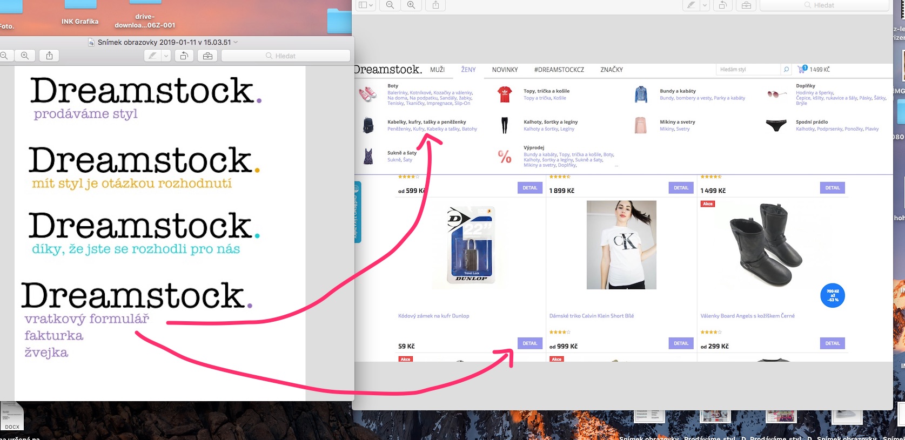Expand markup pen options in Snímek obrazovky window
Image resolution: width=905 pixels, height=440 pixels.
(166, 56)
